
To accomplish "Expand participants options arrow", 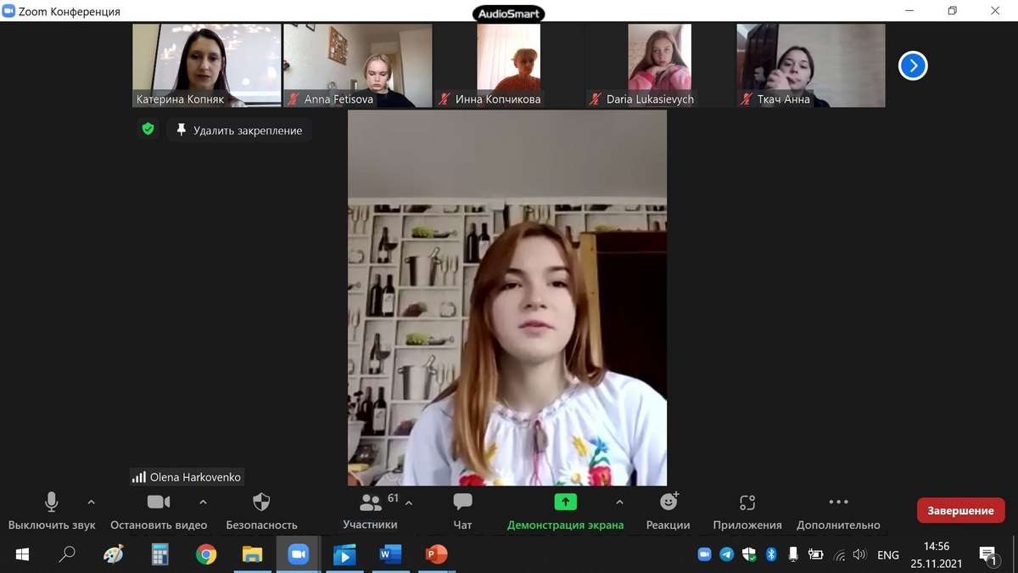I will pyautogui.click(x=409, y=502).
